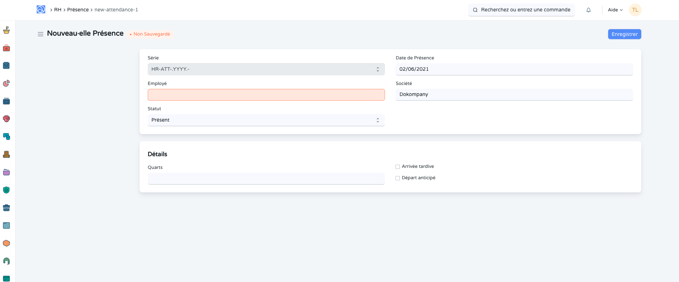Open the green headset support icon

(x=6, y=261)
